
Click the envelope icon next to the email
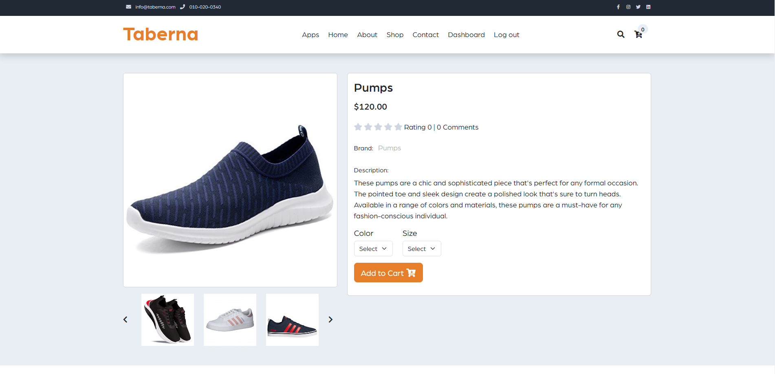click(x=128, y=7)
